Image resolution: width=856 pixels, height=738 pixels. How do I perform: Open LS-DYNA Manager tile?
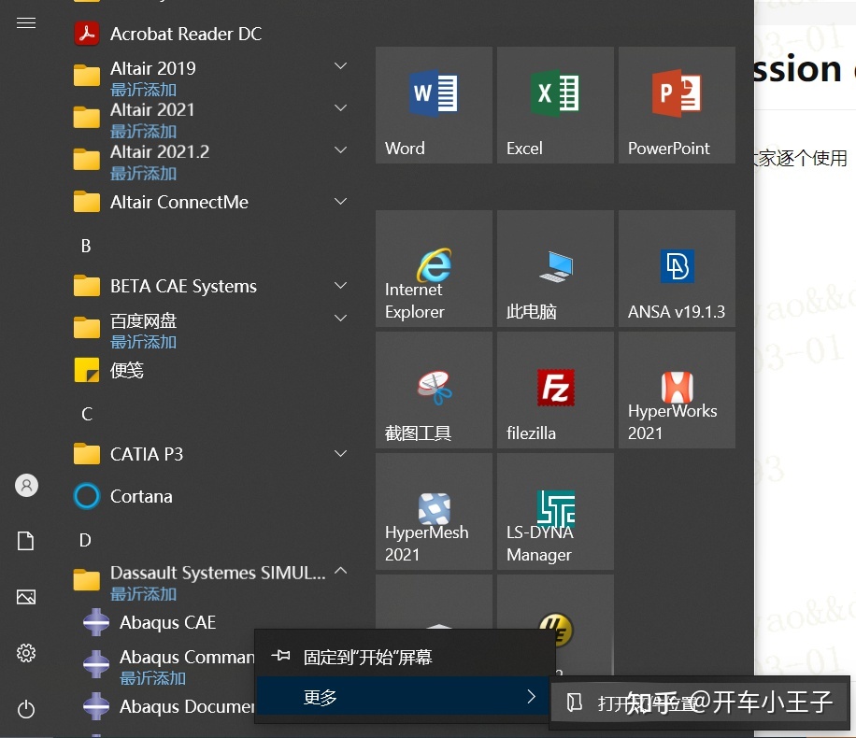[555, 512]
